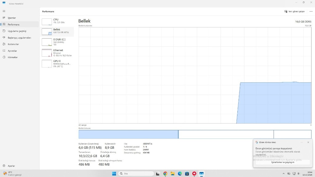
Task: Click the 486 MB paged pool value
Action: click(x=84, y=164)
